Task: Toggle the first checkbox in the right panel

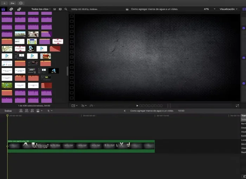Action: pyautogui.click(x=244, y=28)
